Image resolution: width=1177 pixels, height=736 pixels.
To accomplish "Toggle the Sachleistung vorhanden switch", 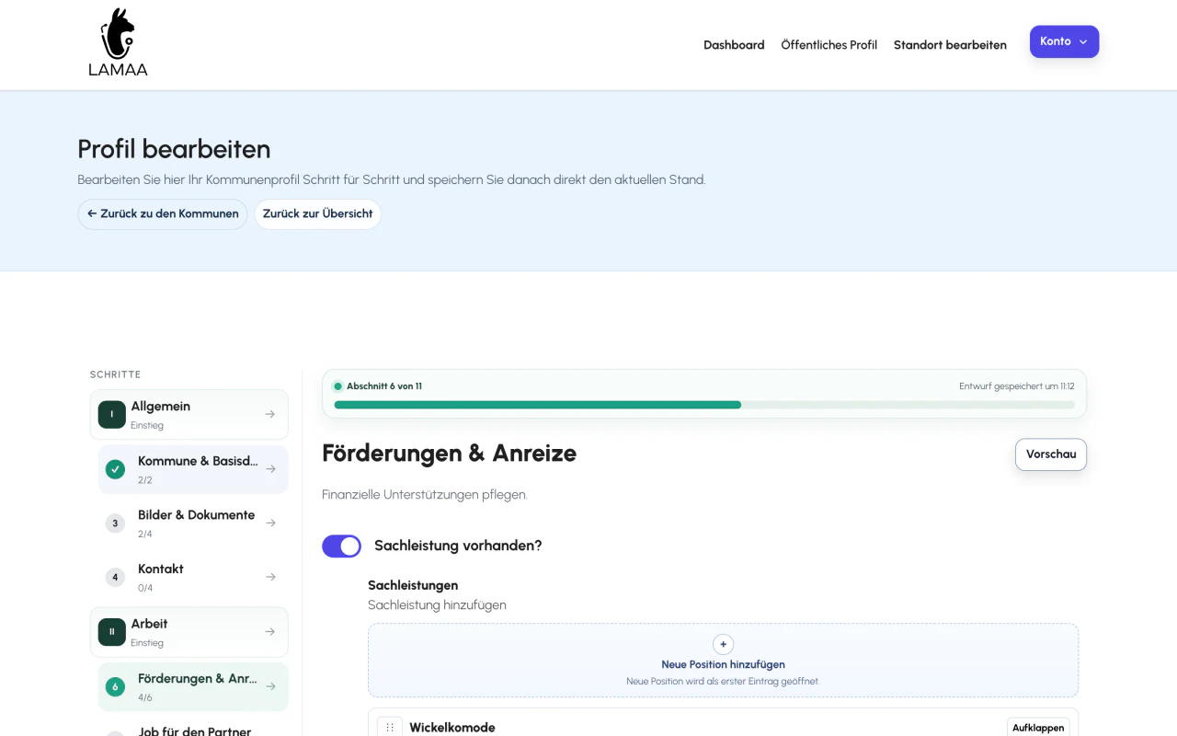I will [341, 546].
